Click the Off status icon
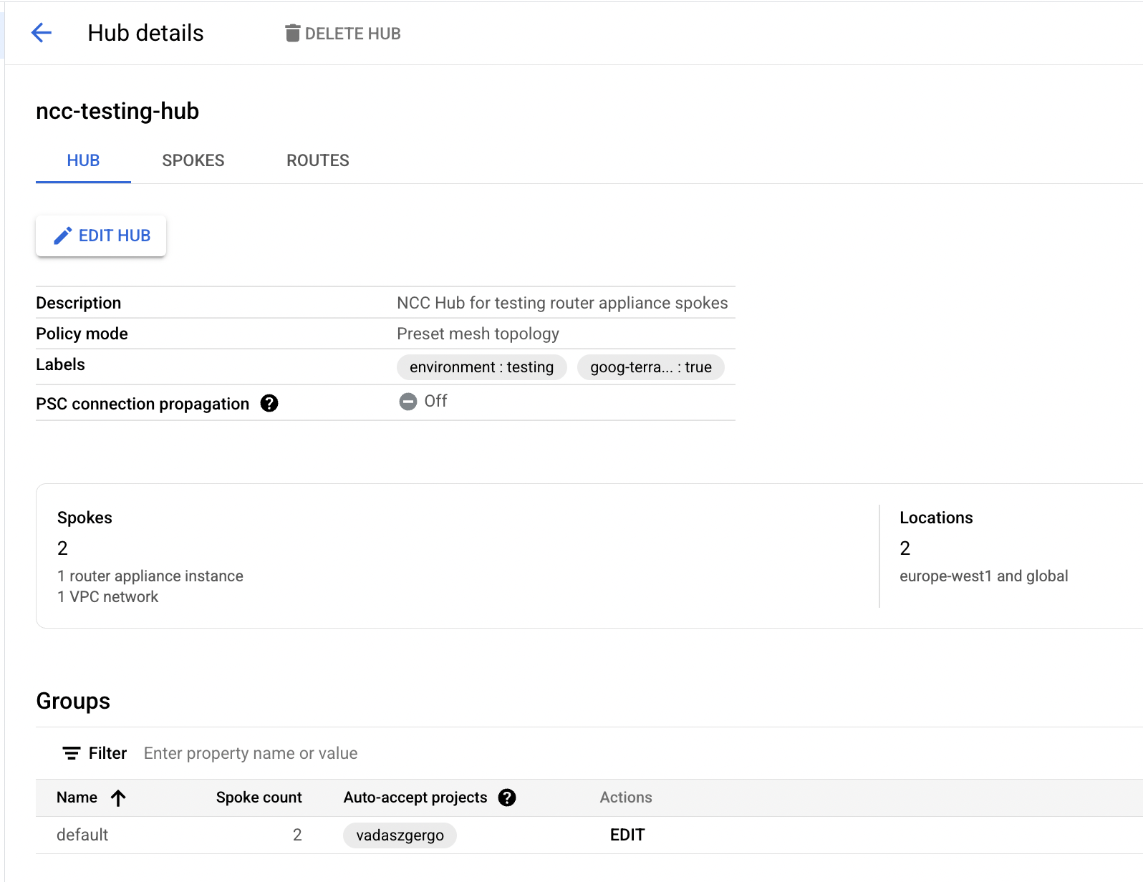Viewport: 1143px width, 882px height. 408,402
